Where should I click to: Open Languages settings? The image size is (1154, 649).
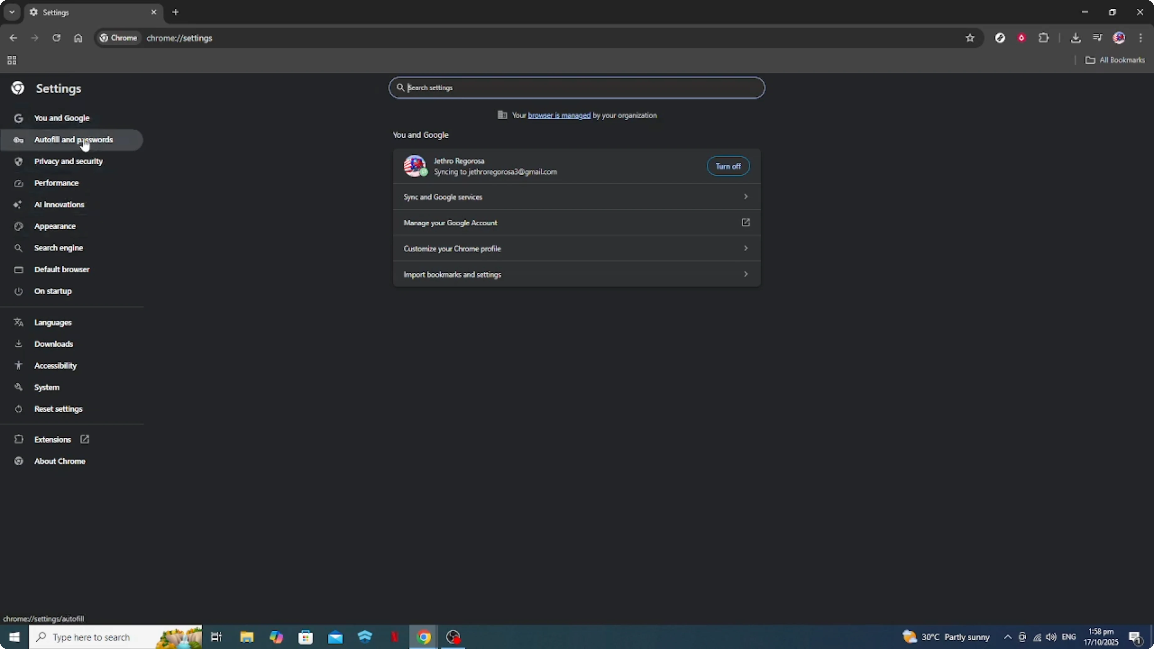coord(72,323)
